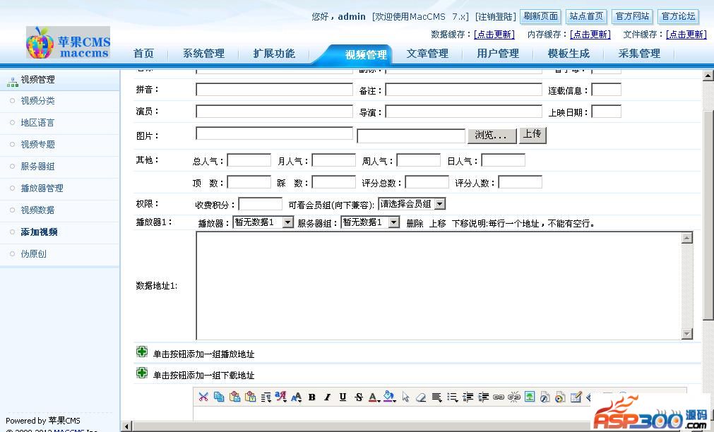Click the insert hyperlink chain icon
714x432 pixels.
499,397
